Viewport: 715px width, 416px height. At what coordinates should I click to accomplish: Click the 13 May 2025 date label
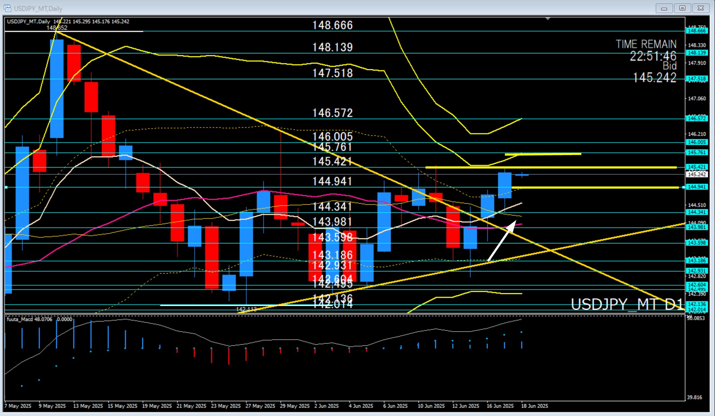(x=88, y=406)
